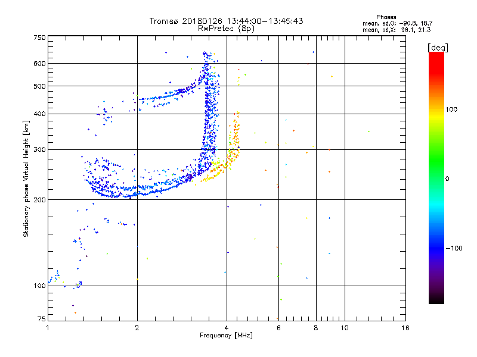Click the "[deg]" unit label above the colorbar
Viewport: 477px width, 357px height.
[438, 48]
